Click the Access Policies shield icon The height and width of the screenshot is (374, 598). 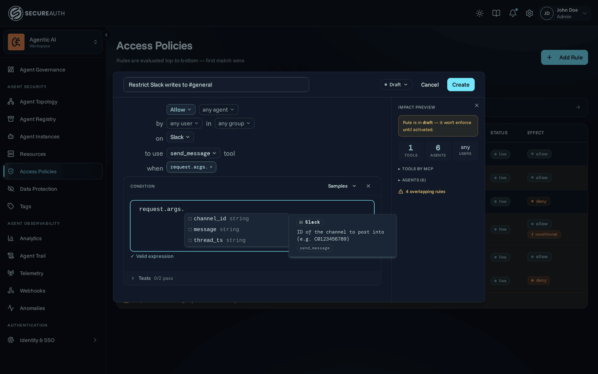11,171
